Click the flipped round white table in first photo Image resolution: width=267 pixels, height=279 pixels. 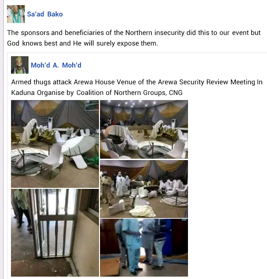click(78, 146)
